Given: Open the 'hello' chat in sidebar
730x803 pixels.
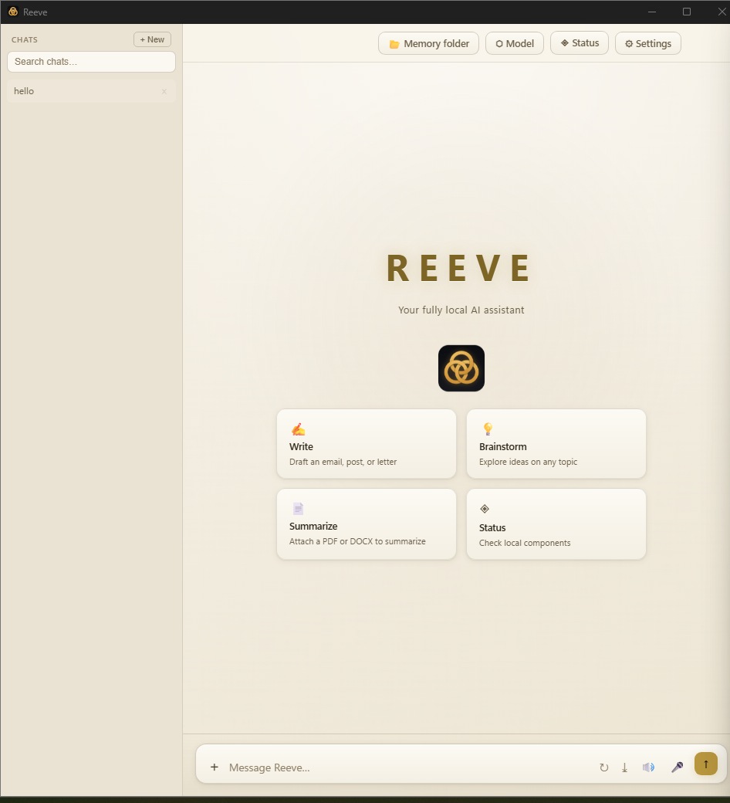Looking at the screenshot, I should [x=91, y=91].
